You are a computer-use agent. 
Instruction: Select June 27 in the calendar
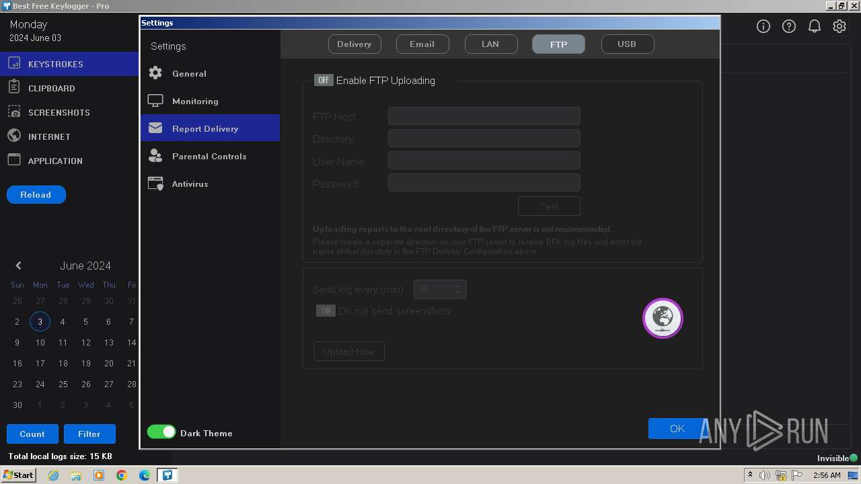(x=108, y=385)
